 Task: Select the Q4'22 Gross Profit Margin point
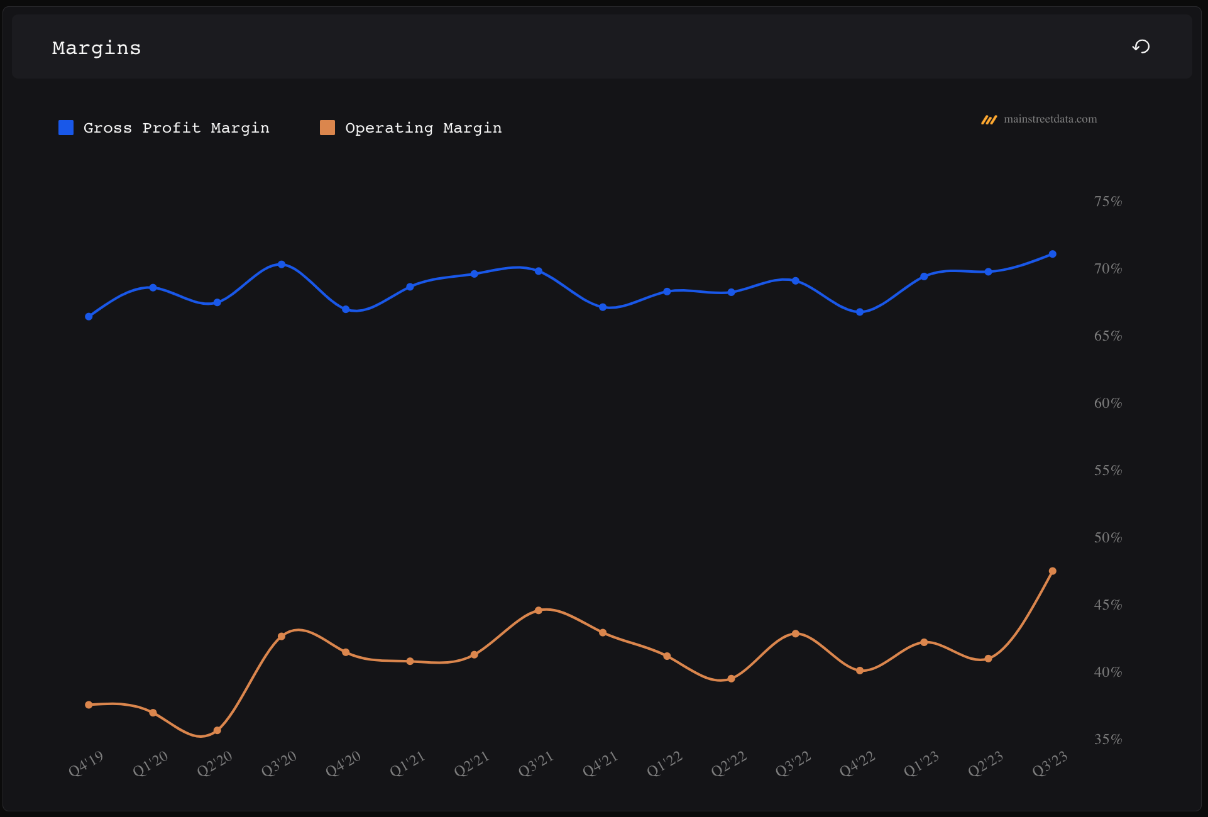(x=860, y=312)
